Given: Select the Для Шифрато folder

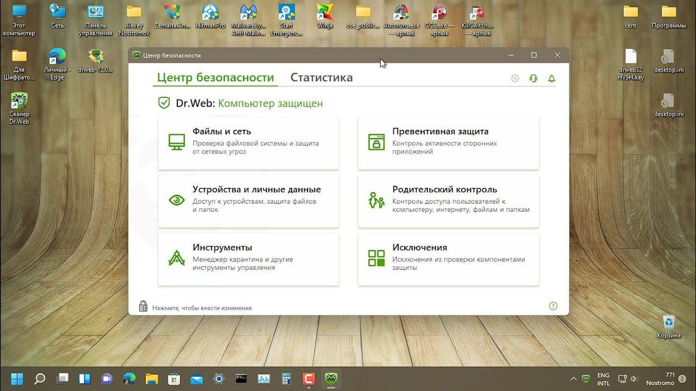Looking at the screenshot, I should tap(19, 65).
